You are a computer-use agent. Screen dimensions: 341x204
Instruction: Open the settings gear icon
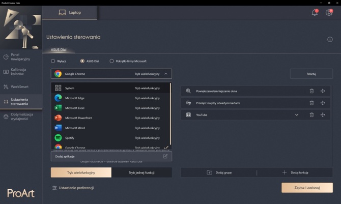click(x=329, y=12)
